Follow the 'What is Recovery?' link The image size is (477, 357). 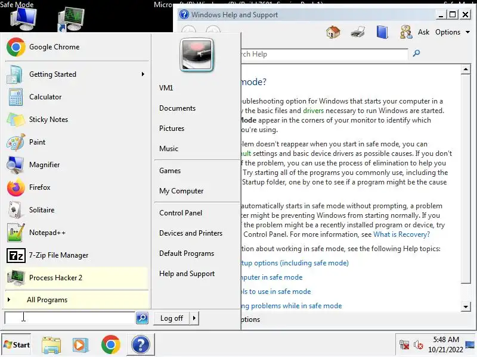coord(401,234)
